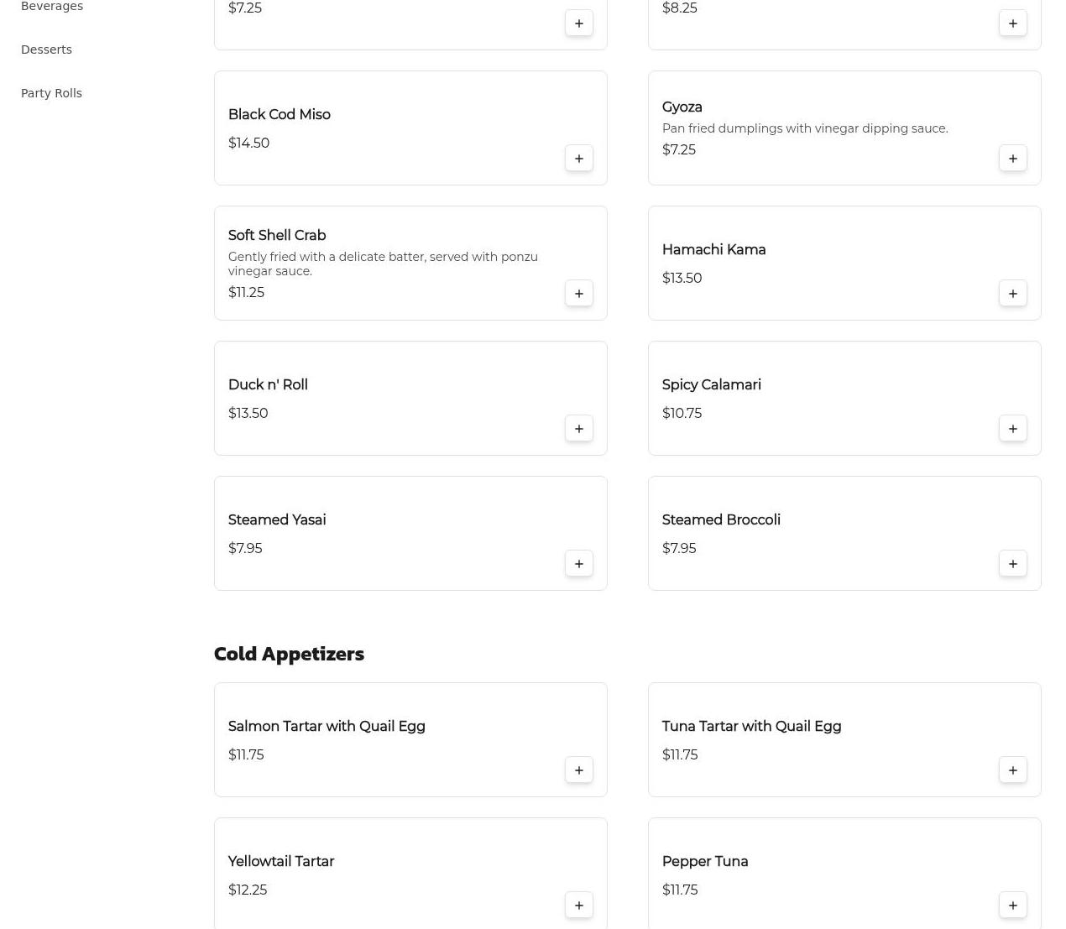View the Gyoza item name link
Image resolution: width=1066 pixels, height=929 pixels.
pos(682,107)
